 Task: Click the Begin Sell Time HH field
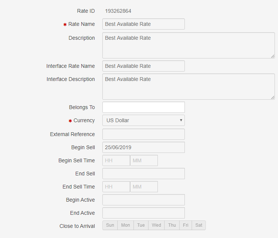116,160
